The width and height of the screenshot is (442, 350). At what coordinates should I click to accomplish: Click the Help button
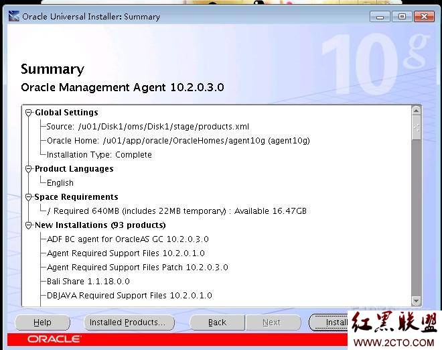coord(42,323)
